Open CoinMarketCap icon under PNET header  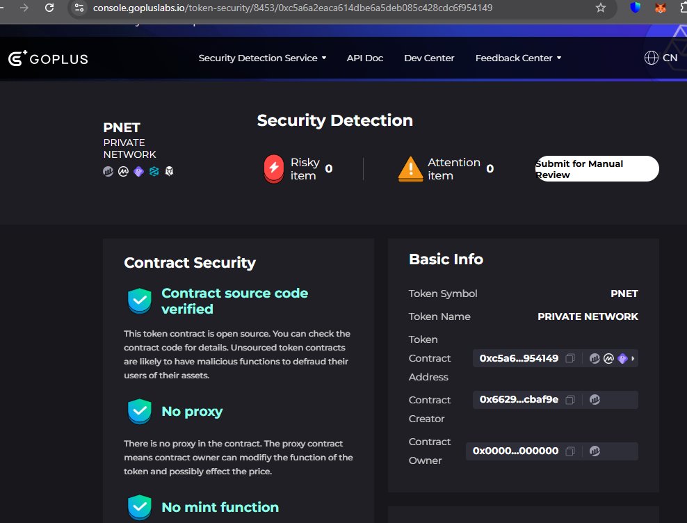[x=124, y=171]
